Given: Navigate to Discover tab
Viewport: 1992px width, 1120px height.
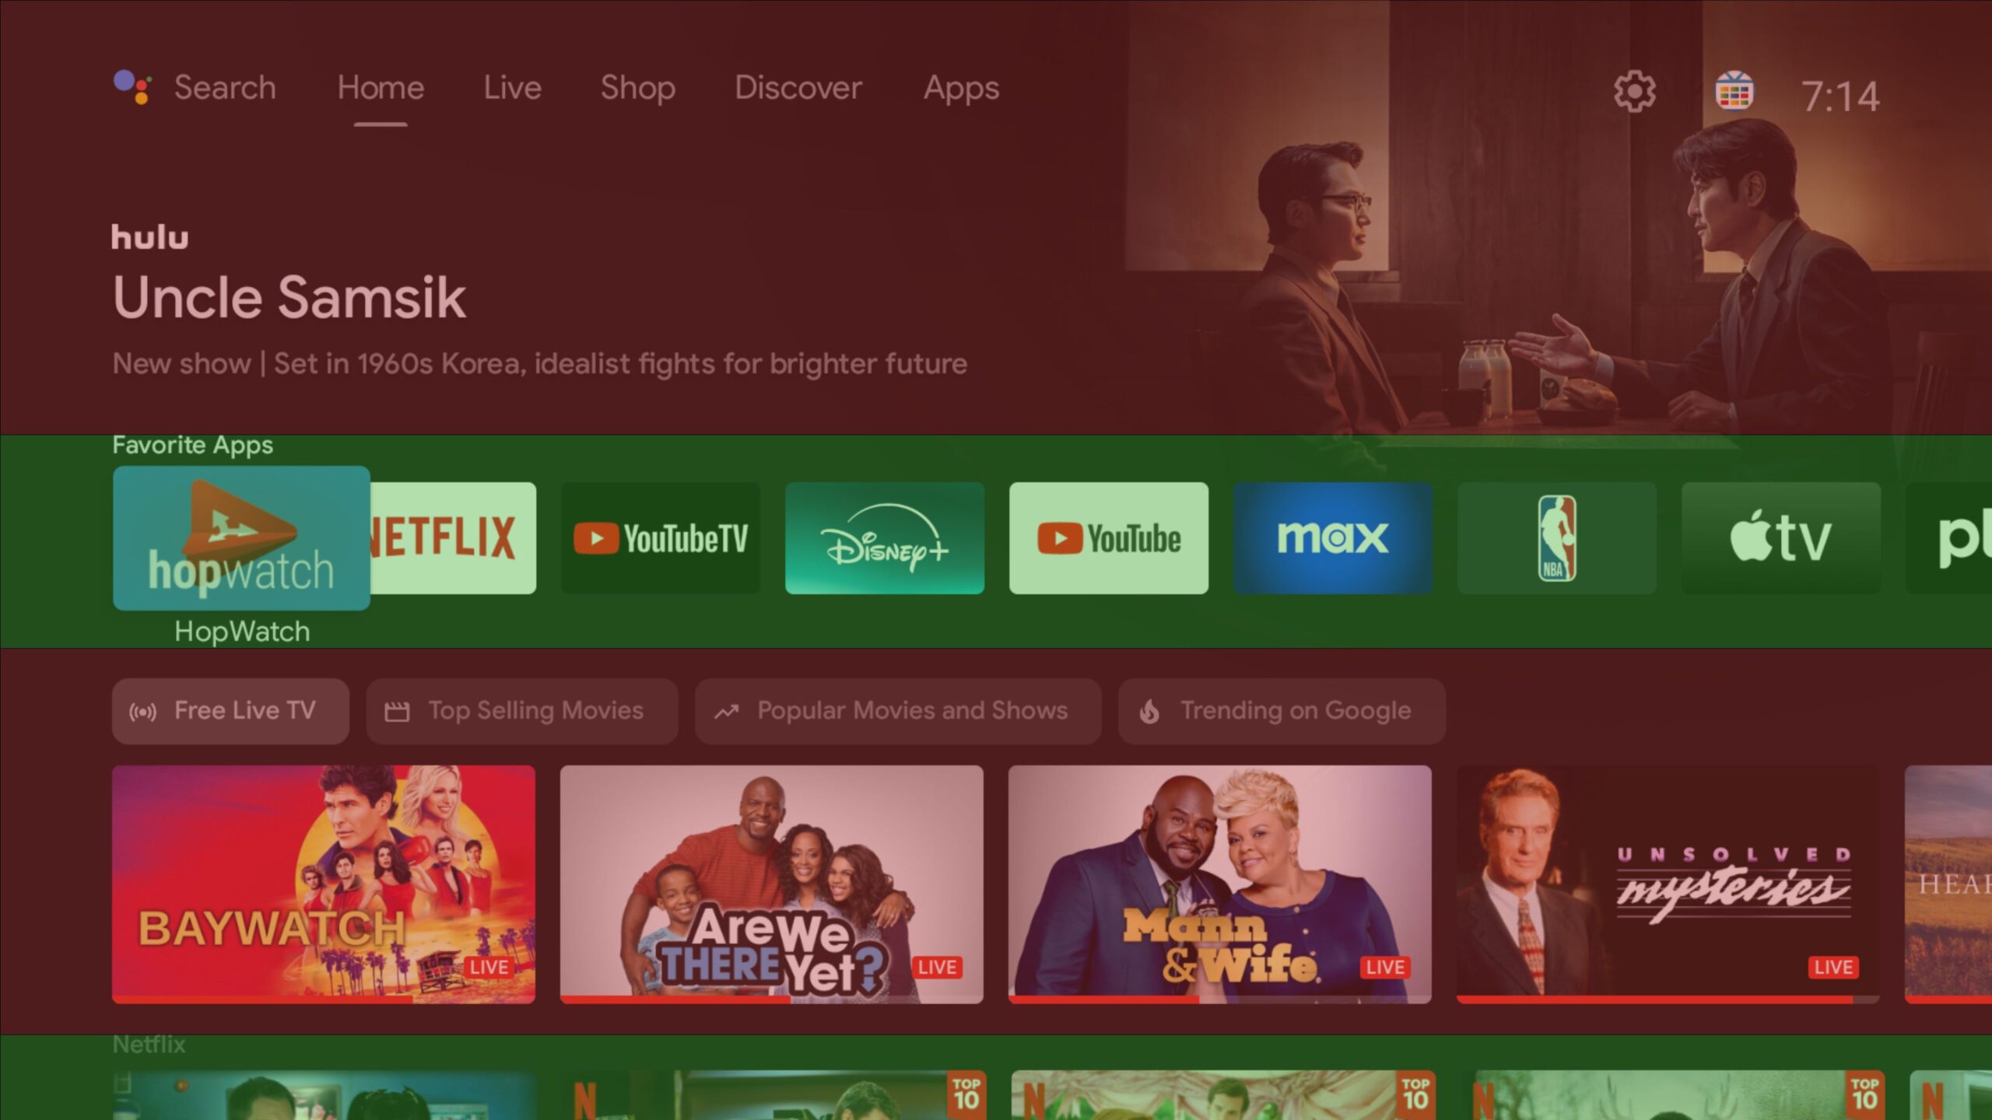Looking at the screenshot, I should coord(799,86).
